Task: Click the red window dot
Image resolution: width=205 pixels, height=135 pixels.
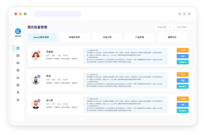Action: click(x=16, y=14)
